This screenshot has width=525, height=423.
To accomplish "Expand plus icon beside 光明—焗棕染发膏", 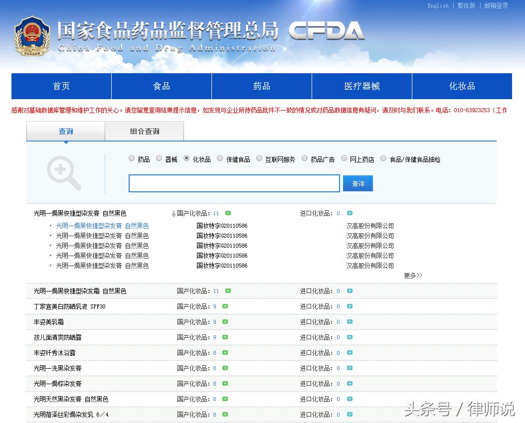I will pos(224,384).
